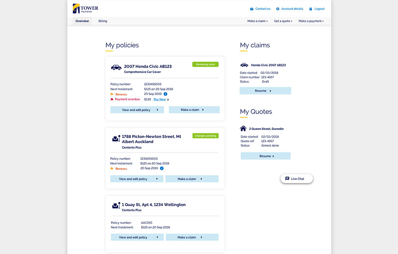Click the Tower Insurance logo
Image resolution: width=398 pixels, height=254 pixels.
click(85, 8)
